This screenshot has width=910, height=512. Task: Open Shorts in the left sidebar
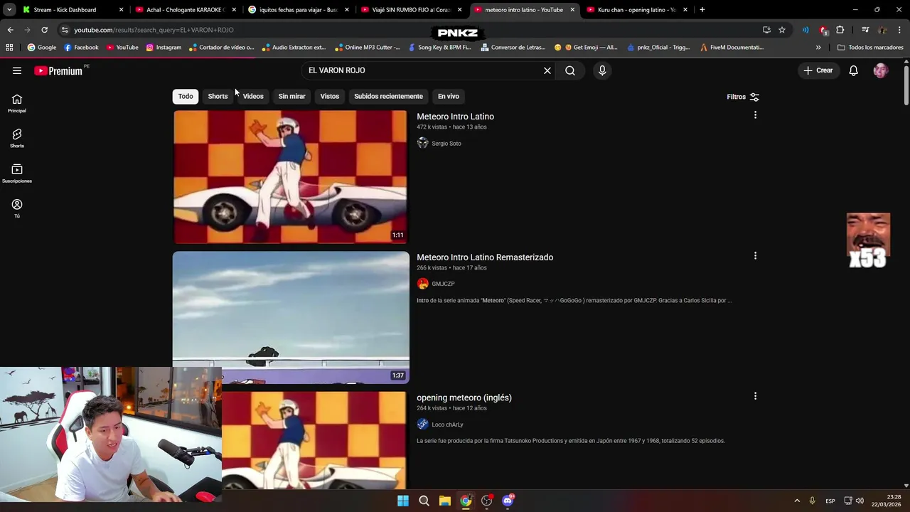(x=17, y=139)
